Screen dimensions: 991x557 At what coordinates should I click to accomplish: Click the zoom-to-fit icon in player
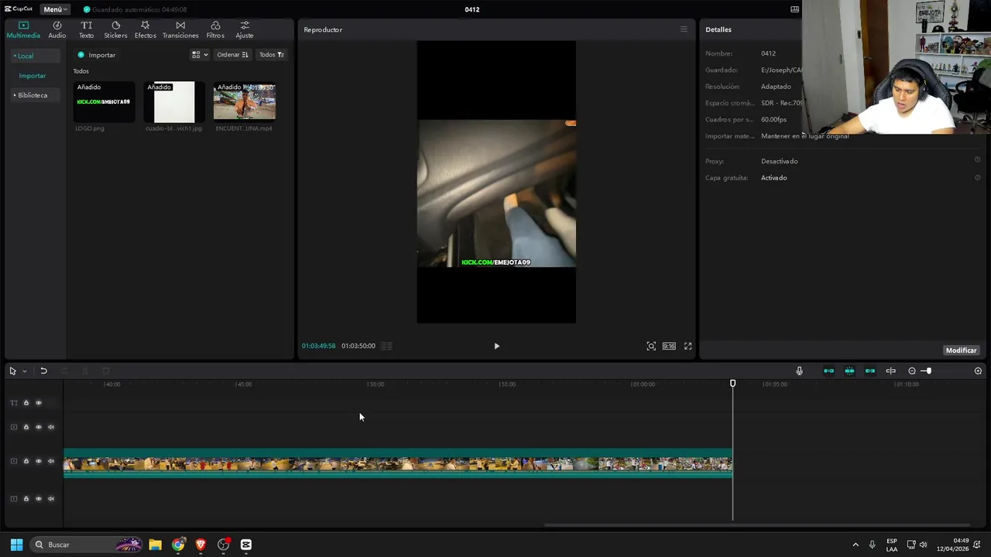pyautogui.click(x=651, y=346)
